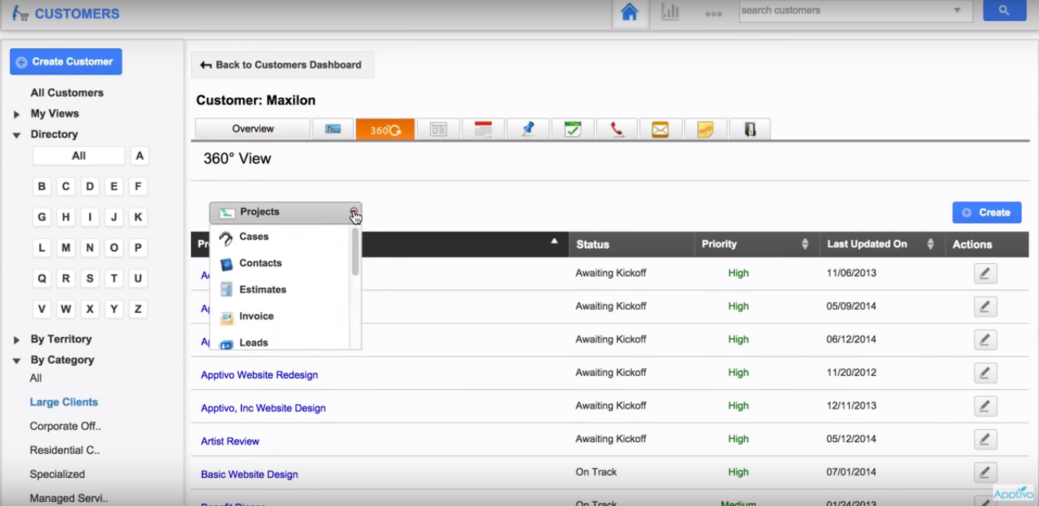The image size is (1039, 506).
Task: Open the Reports chart icon in top bar
Action: [x=670, y=11]
